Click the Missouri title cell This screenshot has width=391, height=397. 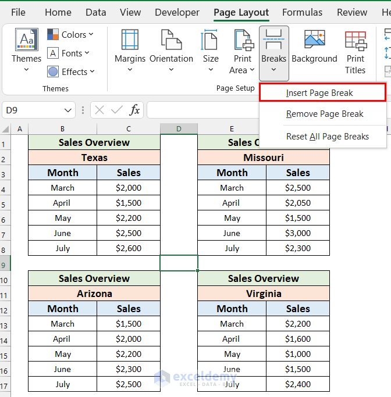pos(264,158)
